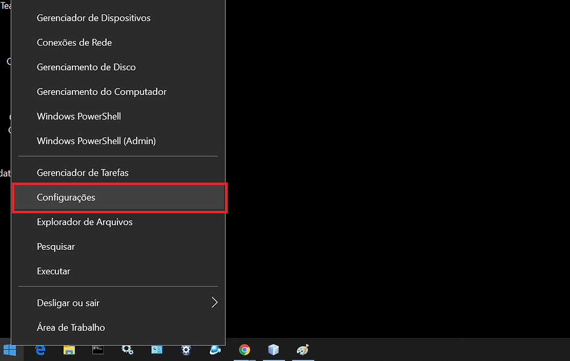This screenshot has height=361, width=570.
Task: Open the Paint palette taskbar icon
Action: [x=303, y=350]
